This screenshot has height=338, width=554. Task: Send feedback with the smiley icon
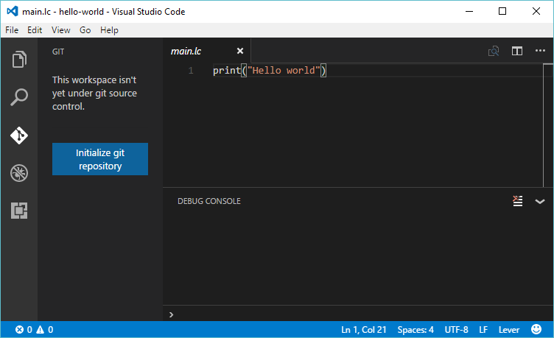click(536, 330)
